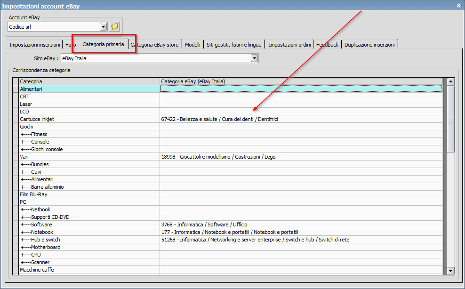Open the Account eBay dropdown arrow
Image resolution: width=465 pixels, height=289 pixels.
pos(103,27)
